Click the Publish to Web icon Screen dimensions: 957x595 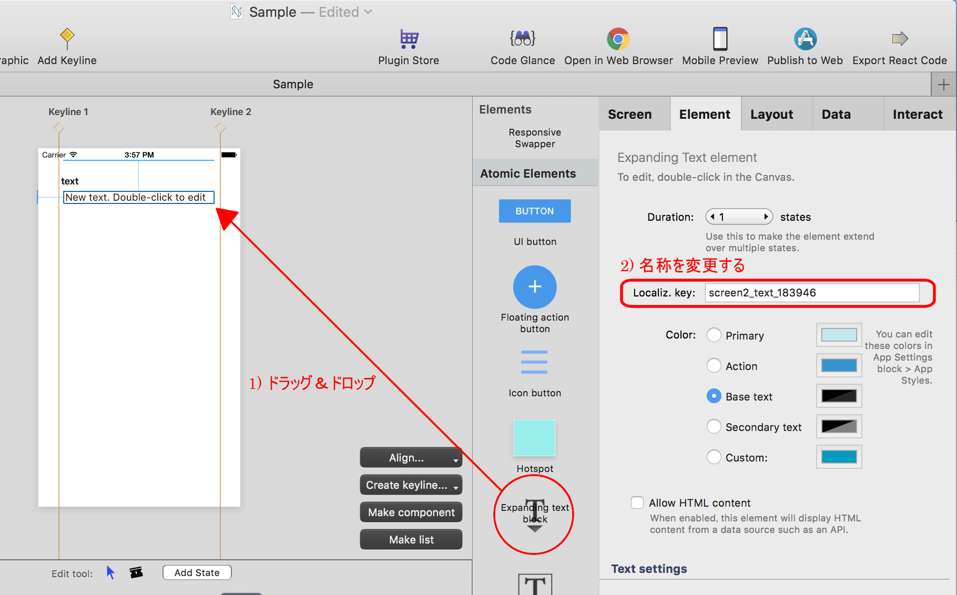click(x=805, y=39)
